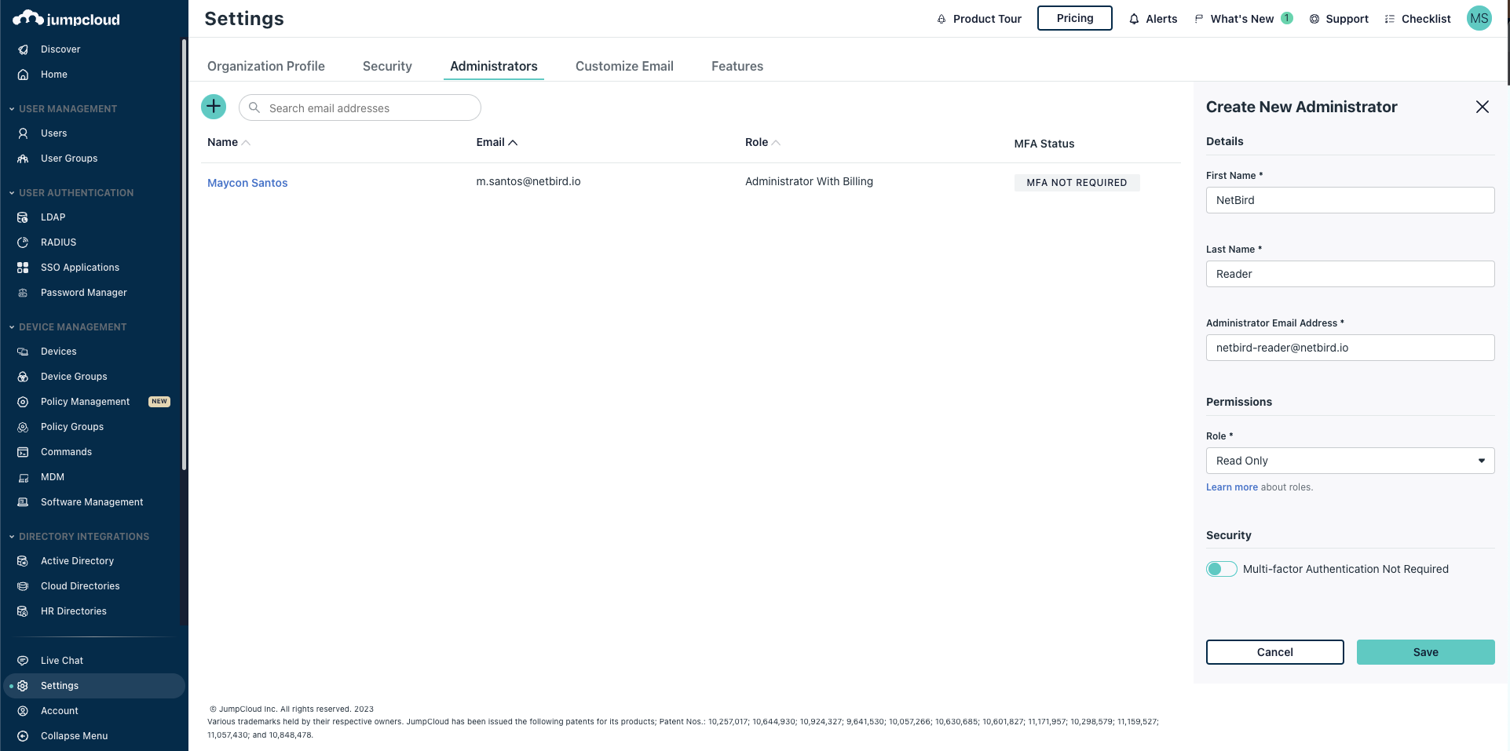
Task: Click the Search email addresses field
Action: coord(369,108)
